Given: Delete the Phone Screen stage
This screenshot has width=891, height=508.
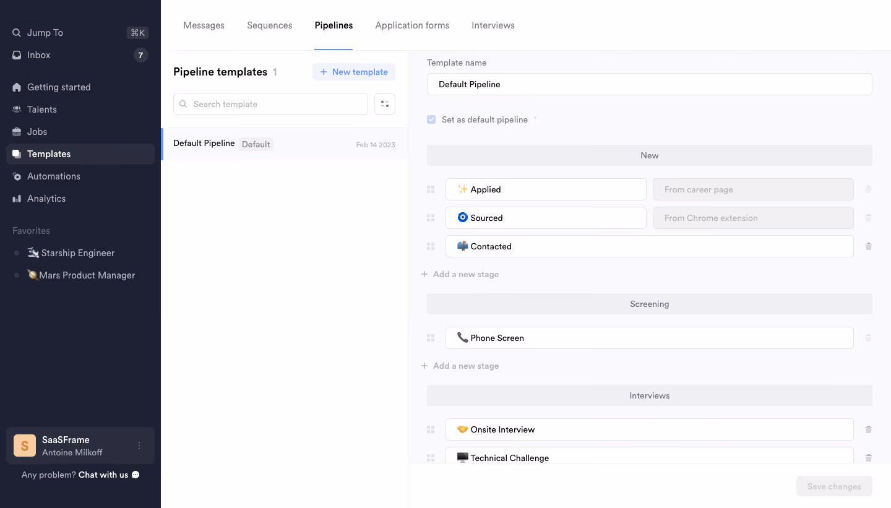Looking at the screenshot, I should pos(869,338).
